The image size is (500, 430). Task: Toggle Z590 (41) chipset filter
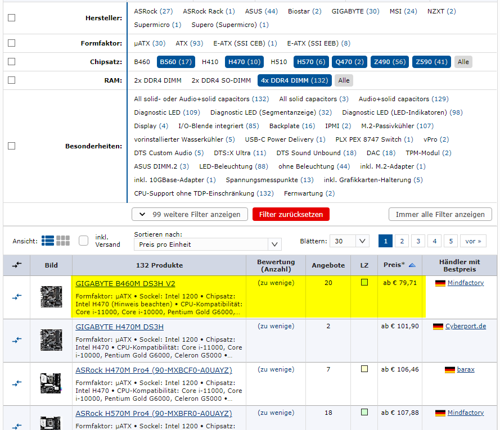(431, 62)
